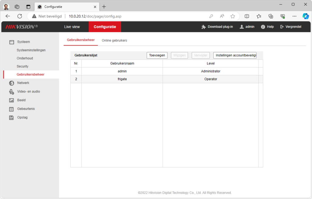Viewport: 312px width, 199px height.
Task: Refresh the page in the browser
Action: 20,16
